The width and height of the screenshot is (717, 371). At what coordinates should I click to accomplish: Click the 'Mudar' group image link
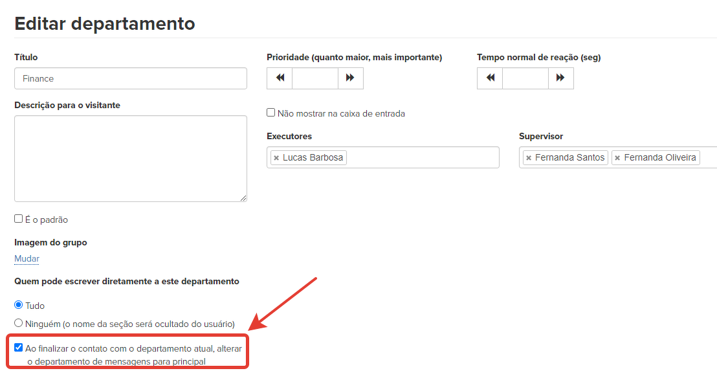point(27,259)
